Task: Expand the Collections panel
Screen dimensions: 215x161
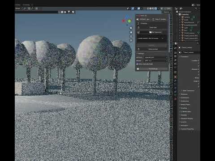Action: (185, 97)
